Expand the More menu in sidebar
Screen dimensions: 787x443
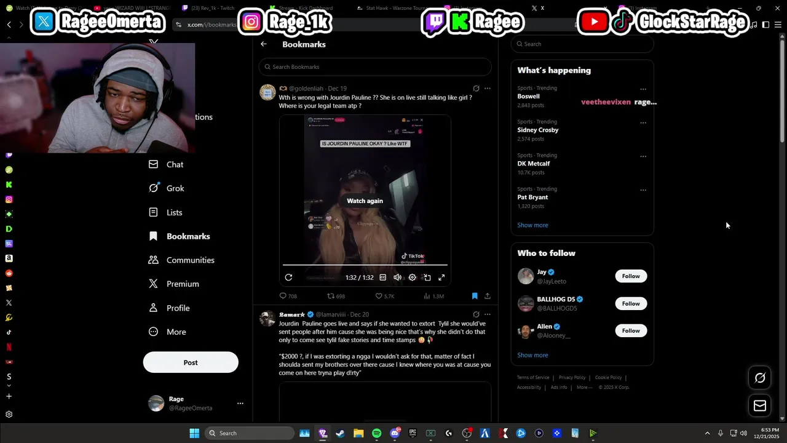(167, 332)
